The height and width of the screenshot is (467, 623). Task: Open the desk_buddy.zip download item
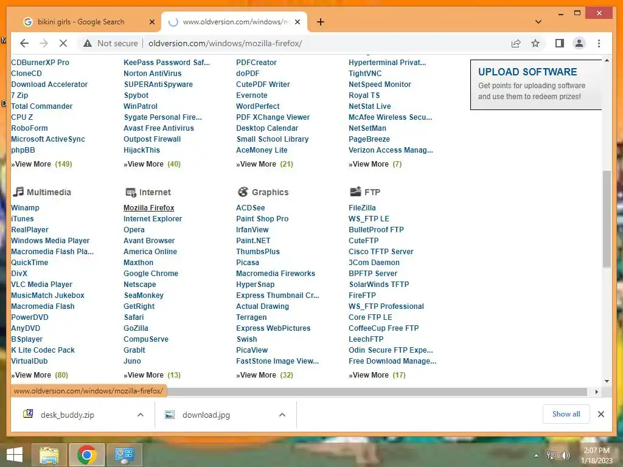coord(68,415)
